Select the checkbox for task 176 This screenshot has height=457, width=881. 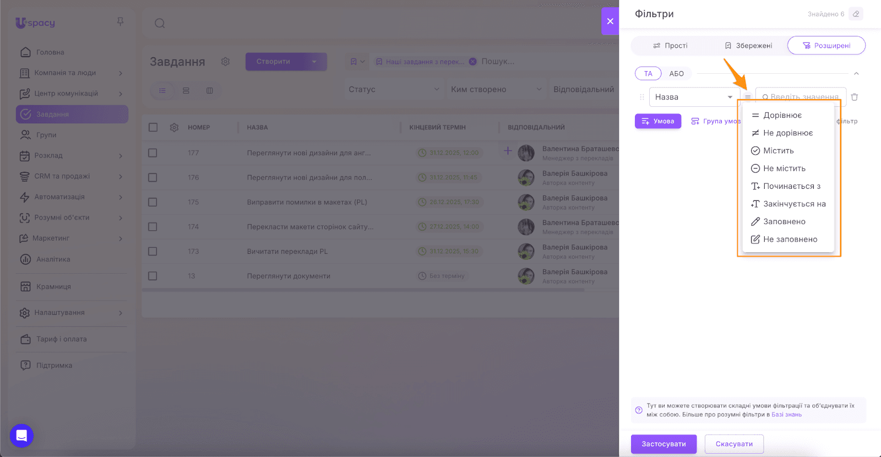(153, 177)
